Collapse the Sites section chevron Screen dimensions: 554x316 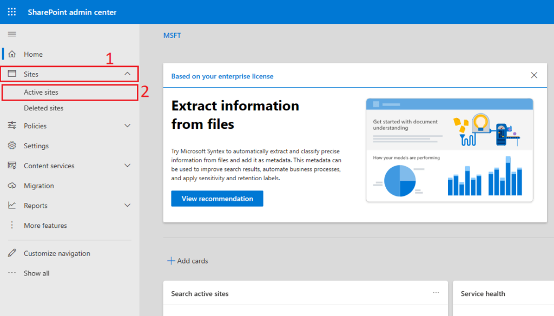point(128,74)
